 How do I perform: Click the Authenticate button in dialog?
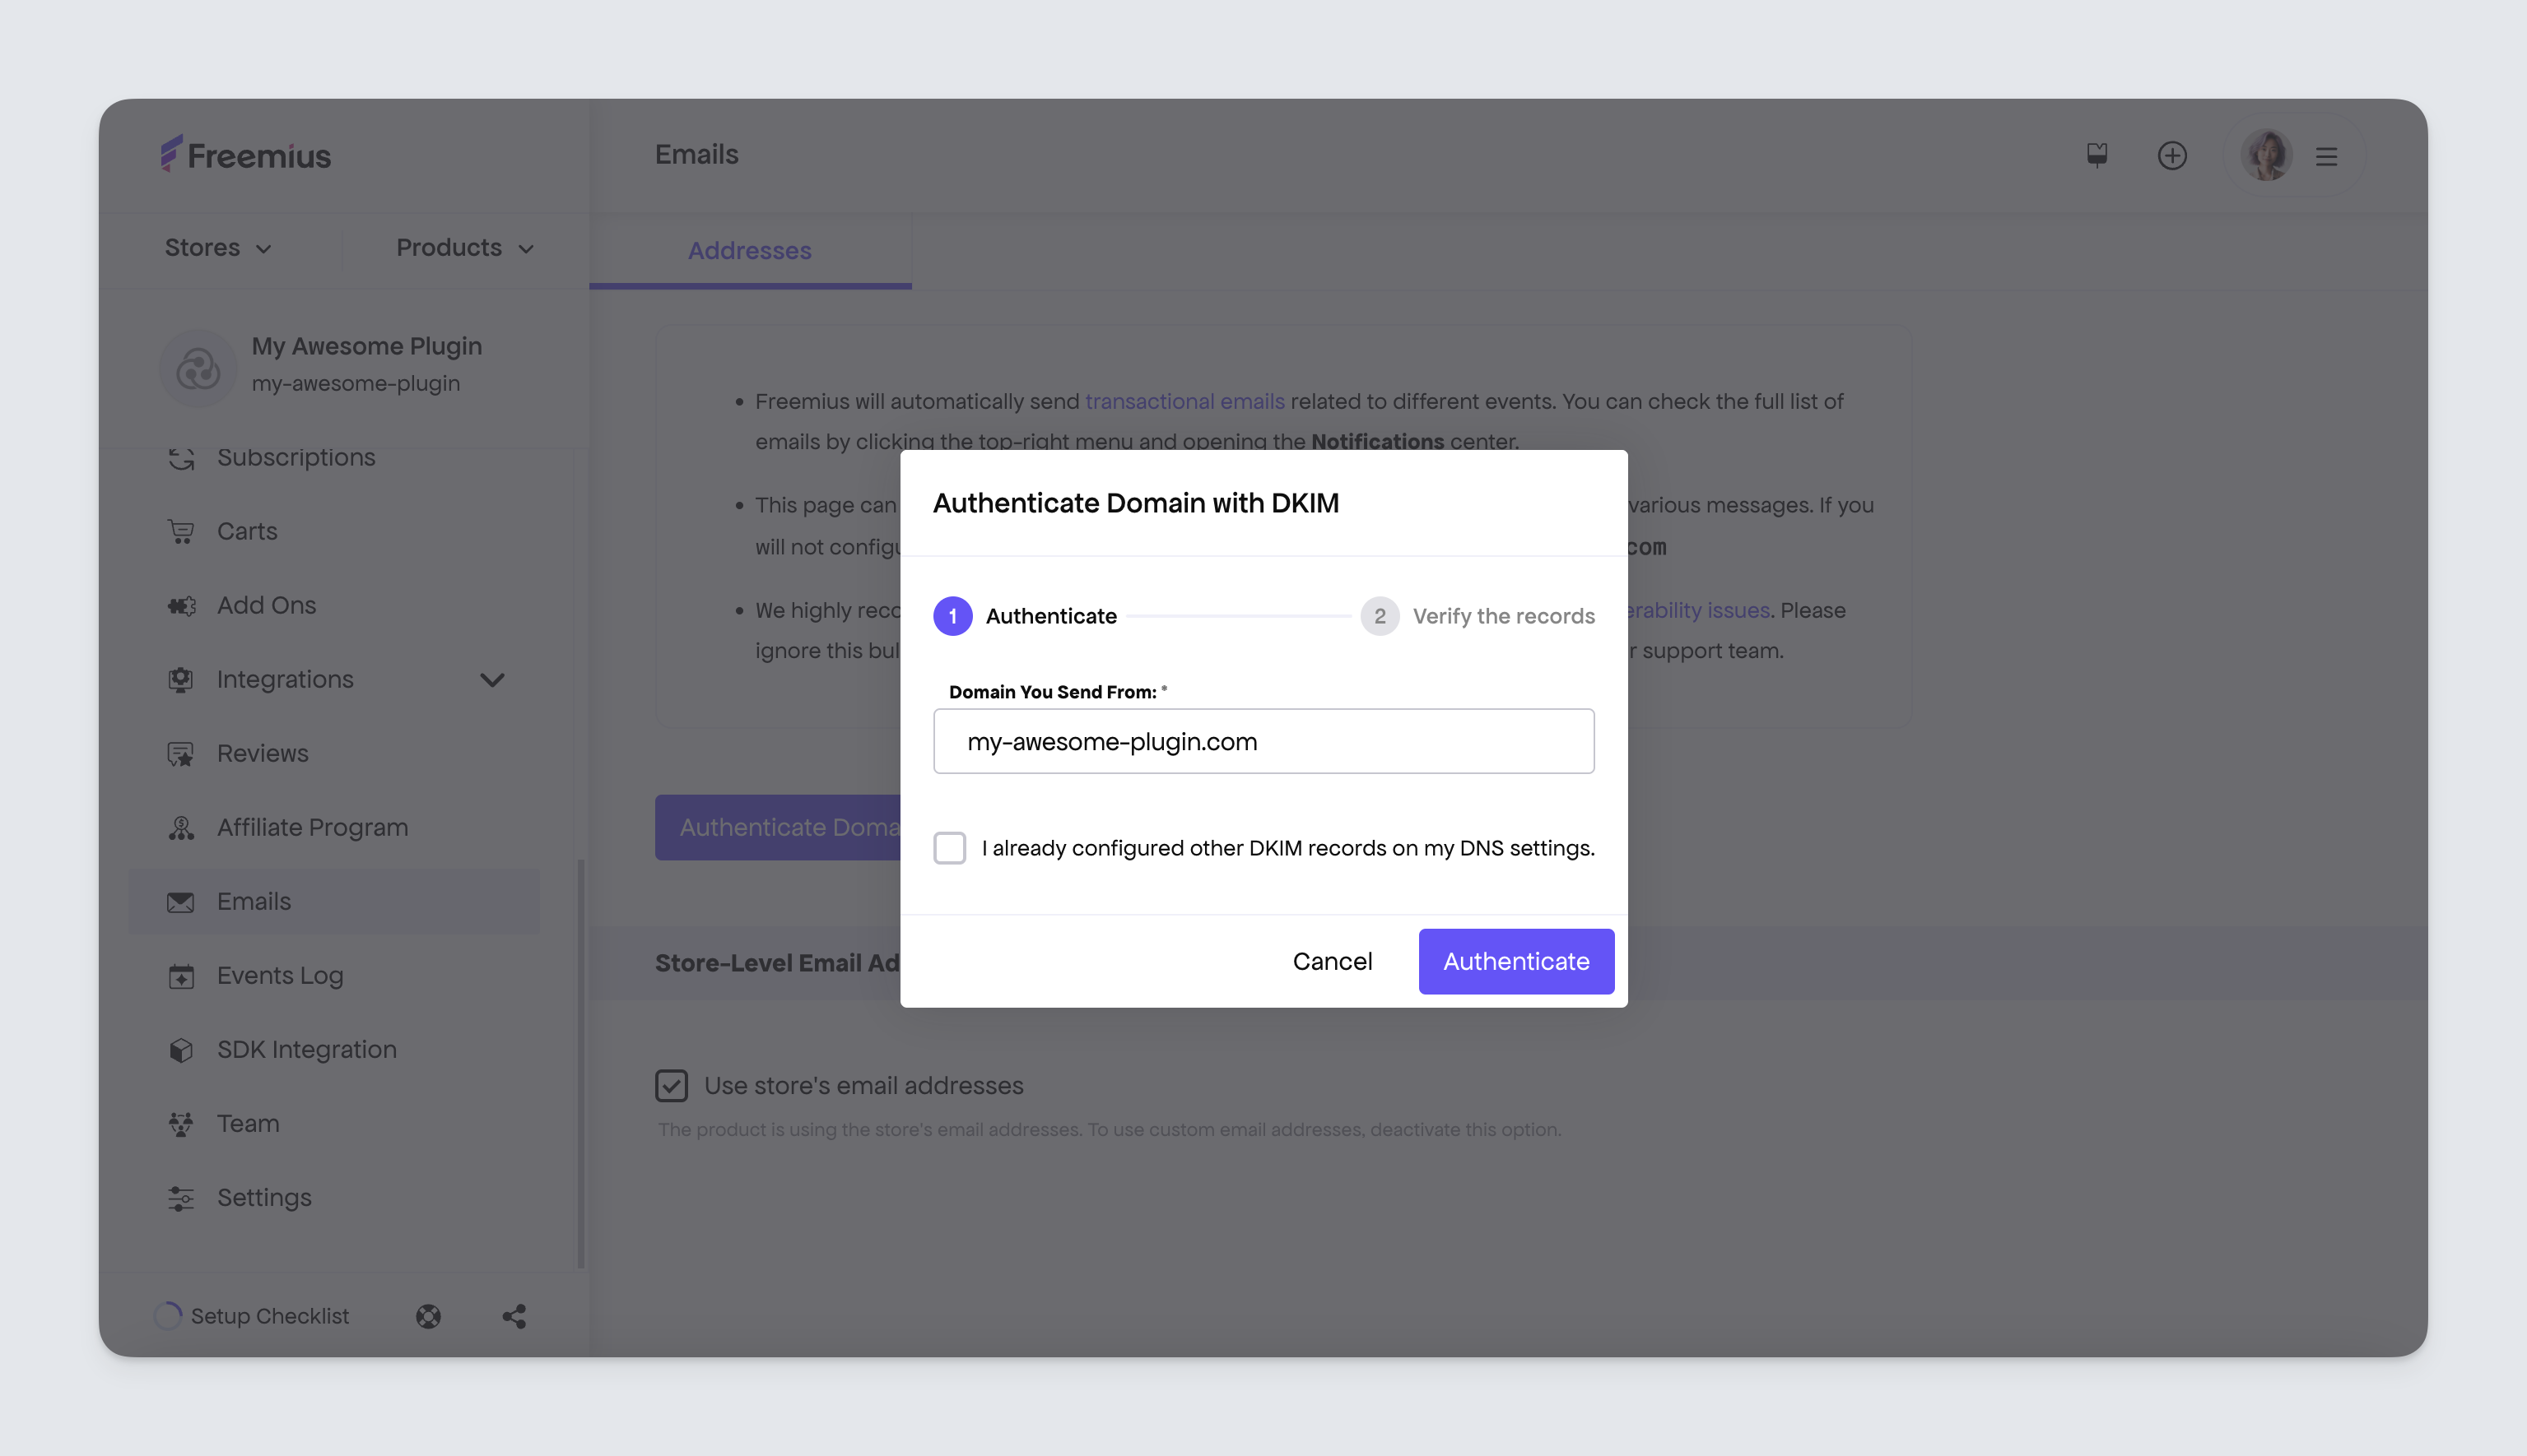point(1515,962)
